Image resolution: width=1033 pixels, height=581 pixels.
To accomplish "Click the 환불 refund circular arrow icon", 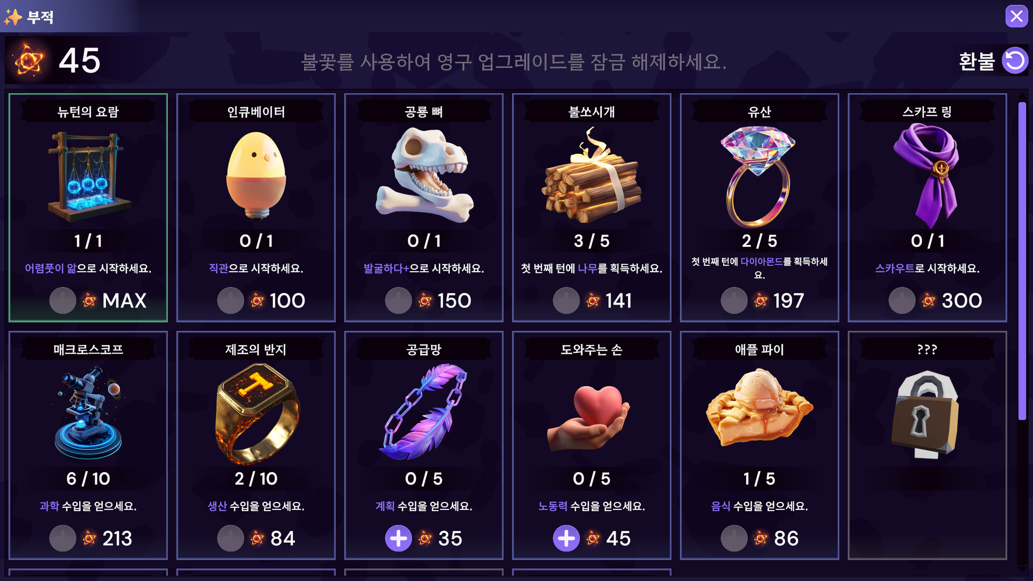I will point(1015,60).
